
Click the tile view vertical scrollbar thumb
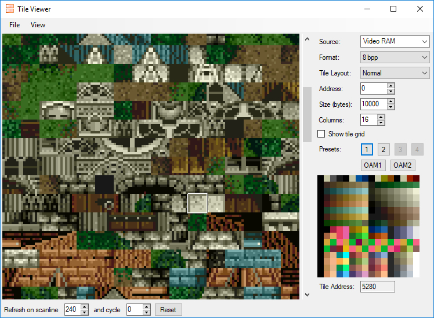pyautogui.click(x=308, y=114)
